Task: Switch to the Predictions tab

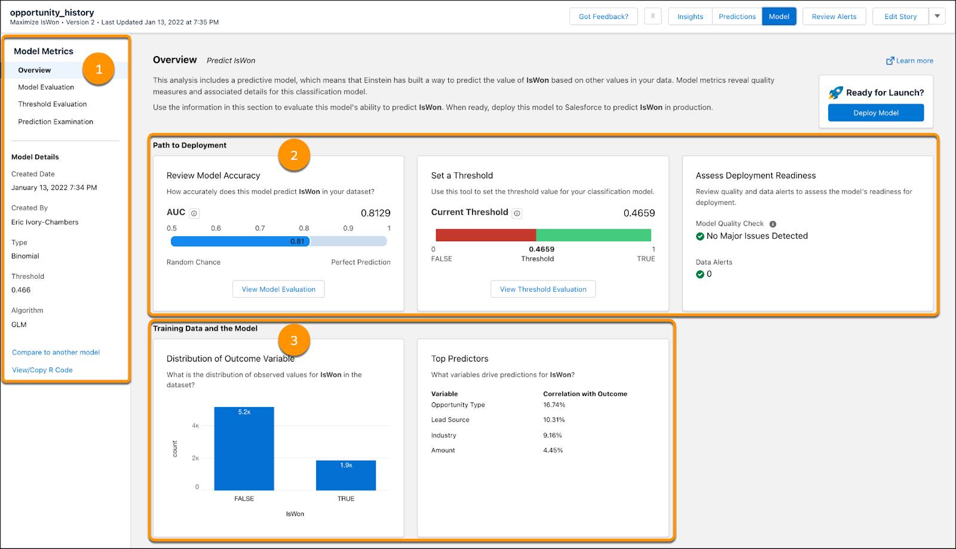Action: pos(737,16)
